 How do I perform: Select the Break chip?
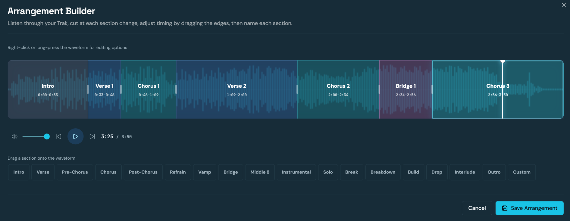pos(352,172)
